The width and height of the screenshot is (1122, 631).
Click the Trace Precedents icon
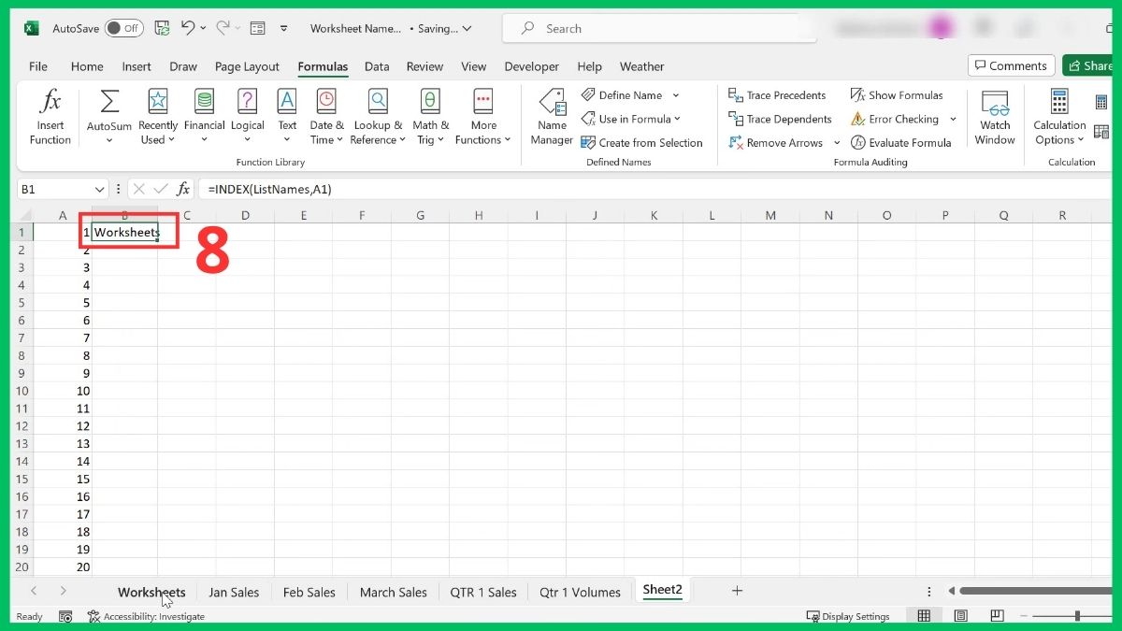(778, 94)
